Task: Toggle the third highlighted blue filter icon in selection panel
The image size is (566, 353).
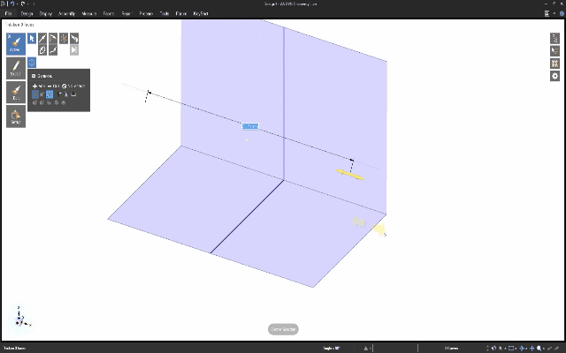Action: point(50,94)
